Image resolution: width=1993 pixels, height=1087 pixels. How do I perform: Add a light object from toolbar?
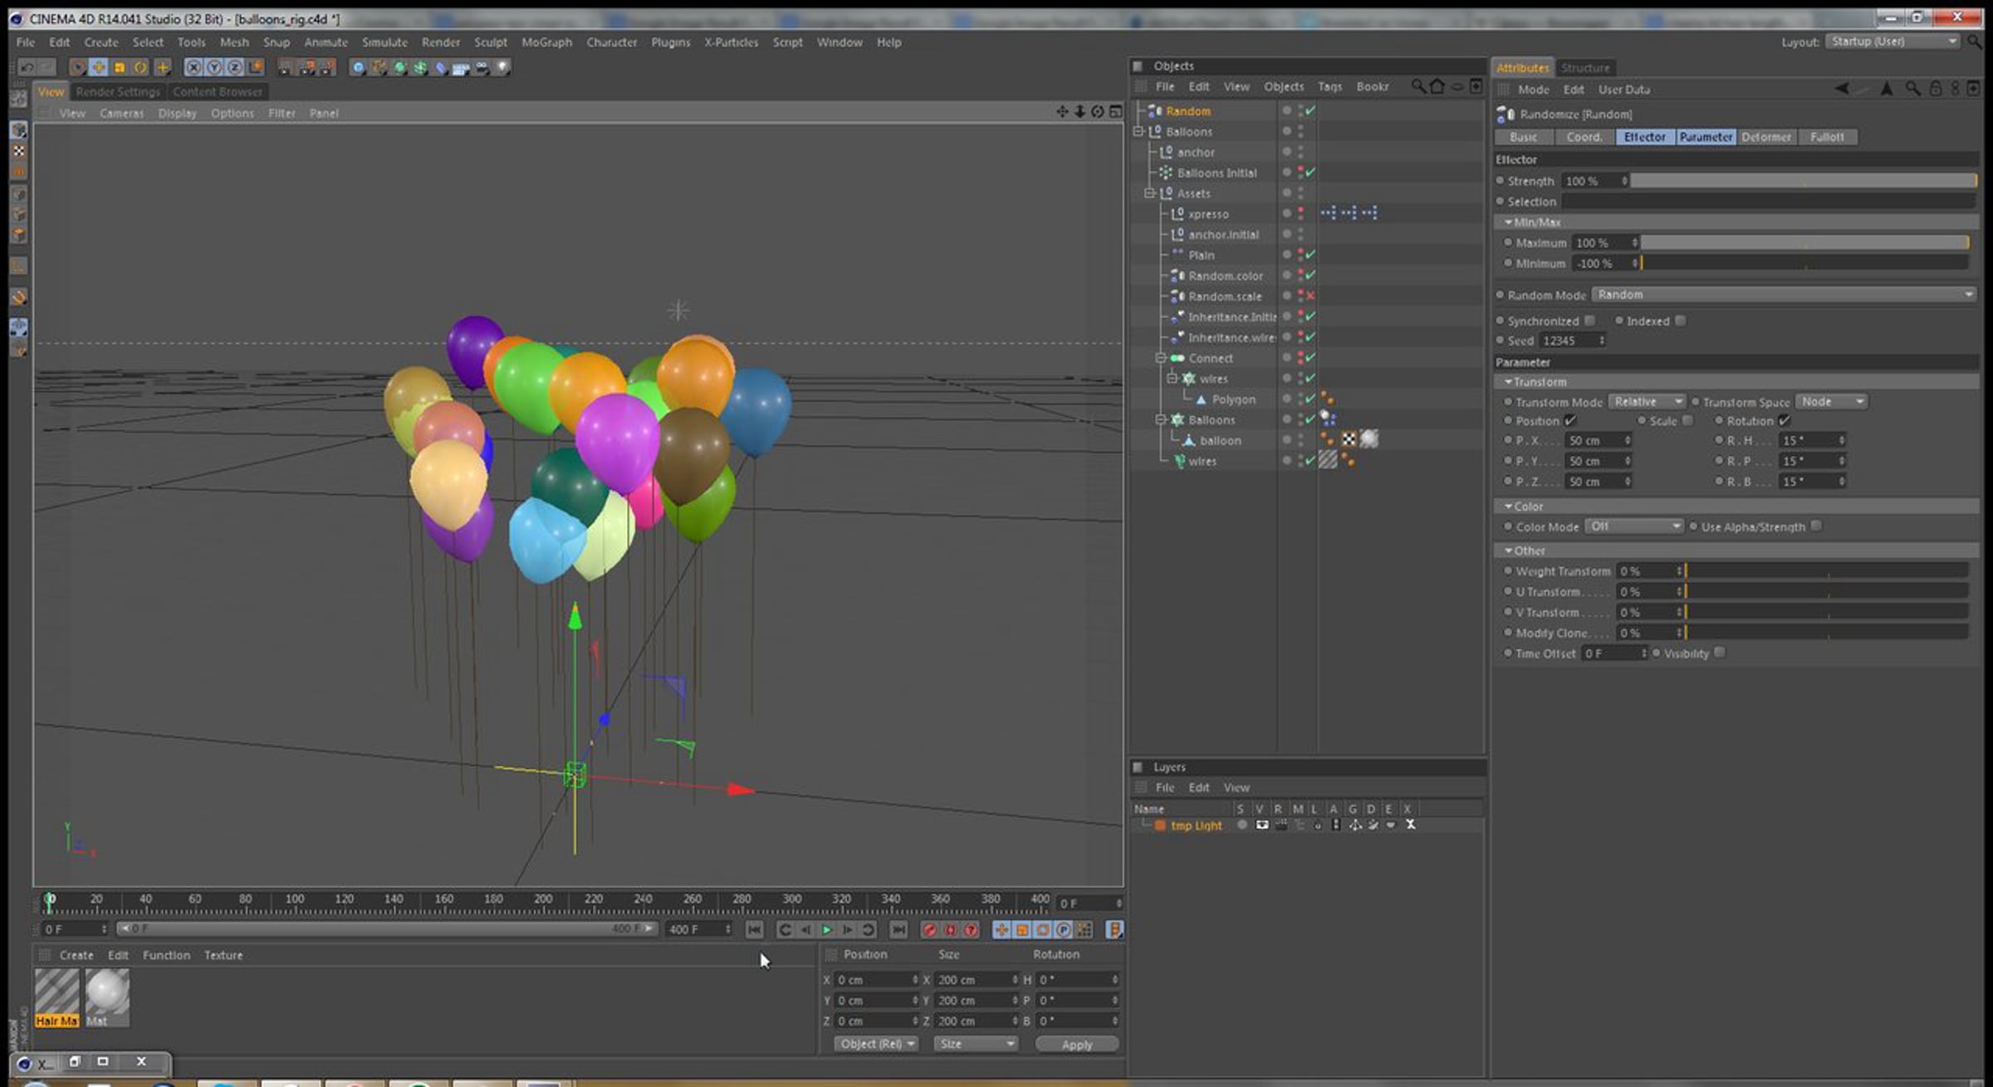point(502,67)
